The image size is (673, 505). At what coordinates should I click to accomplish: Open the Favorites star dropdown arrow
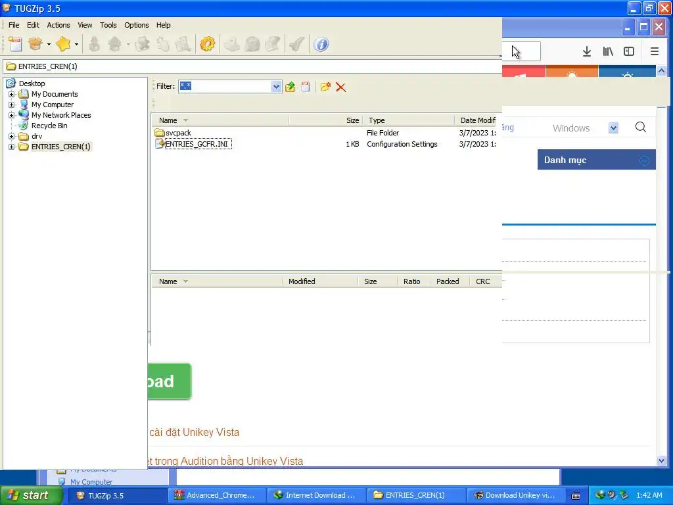(76, 44)
